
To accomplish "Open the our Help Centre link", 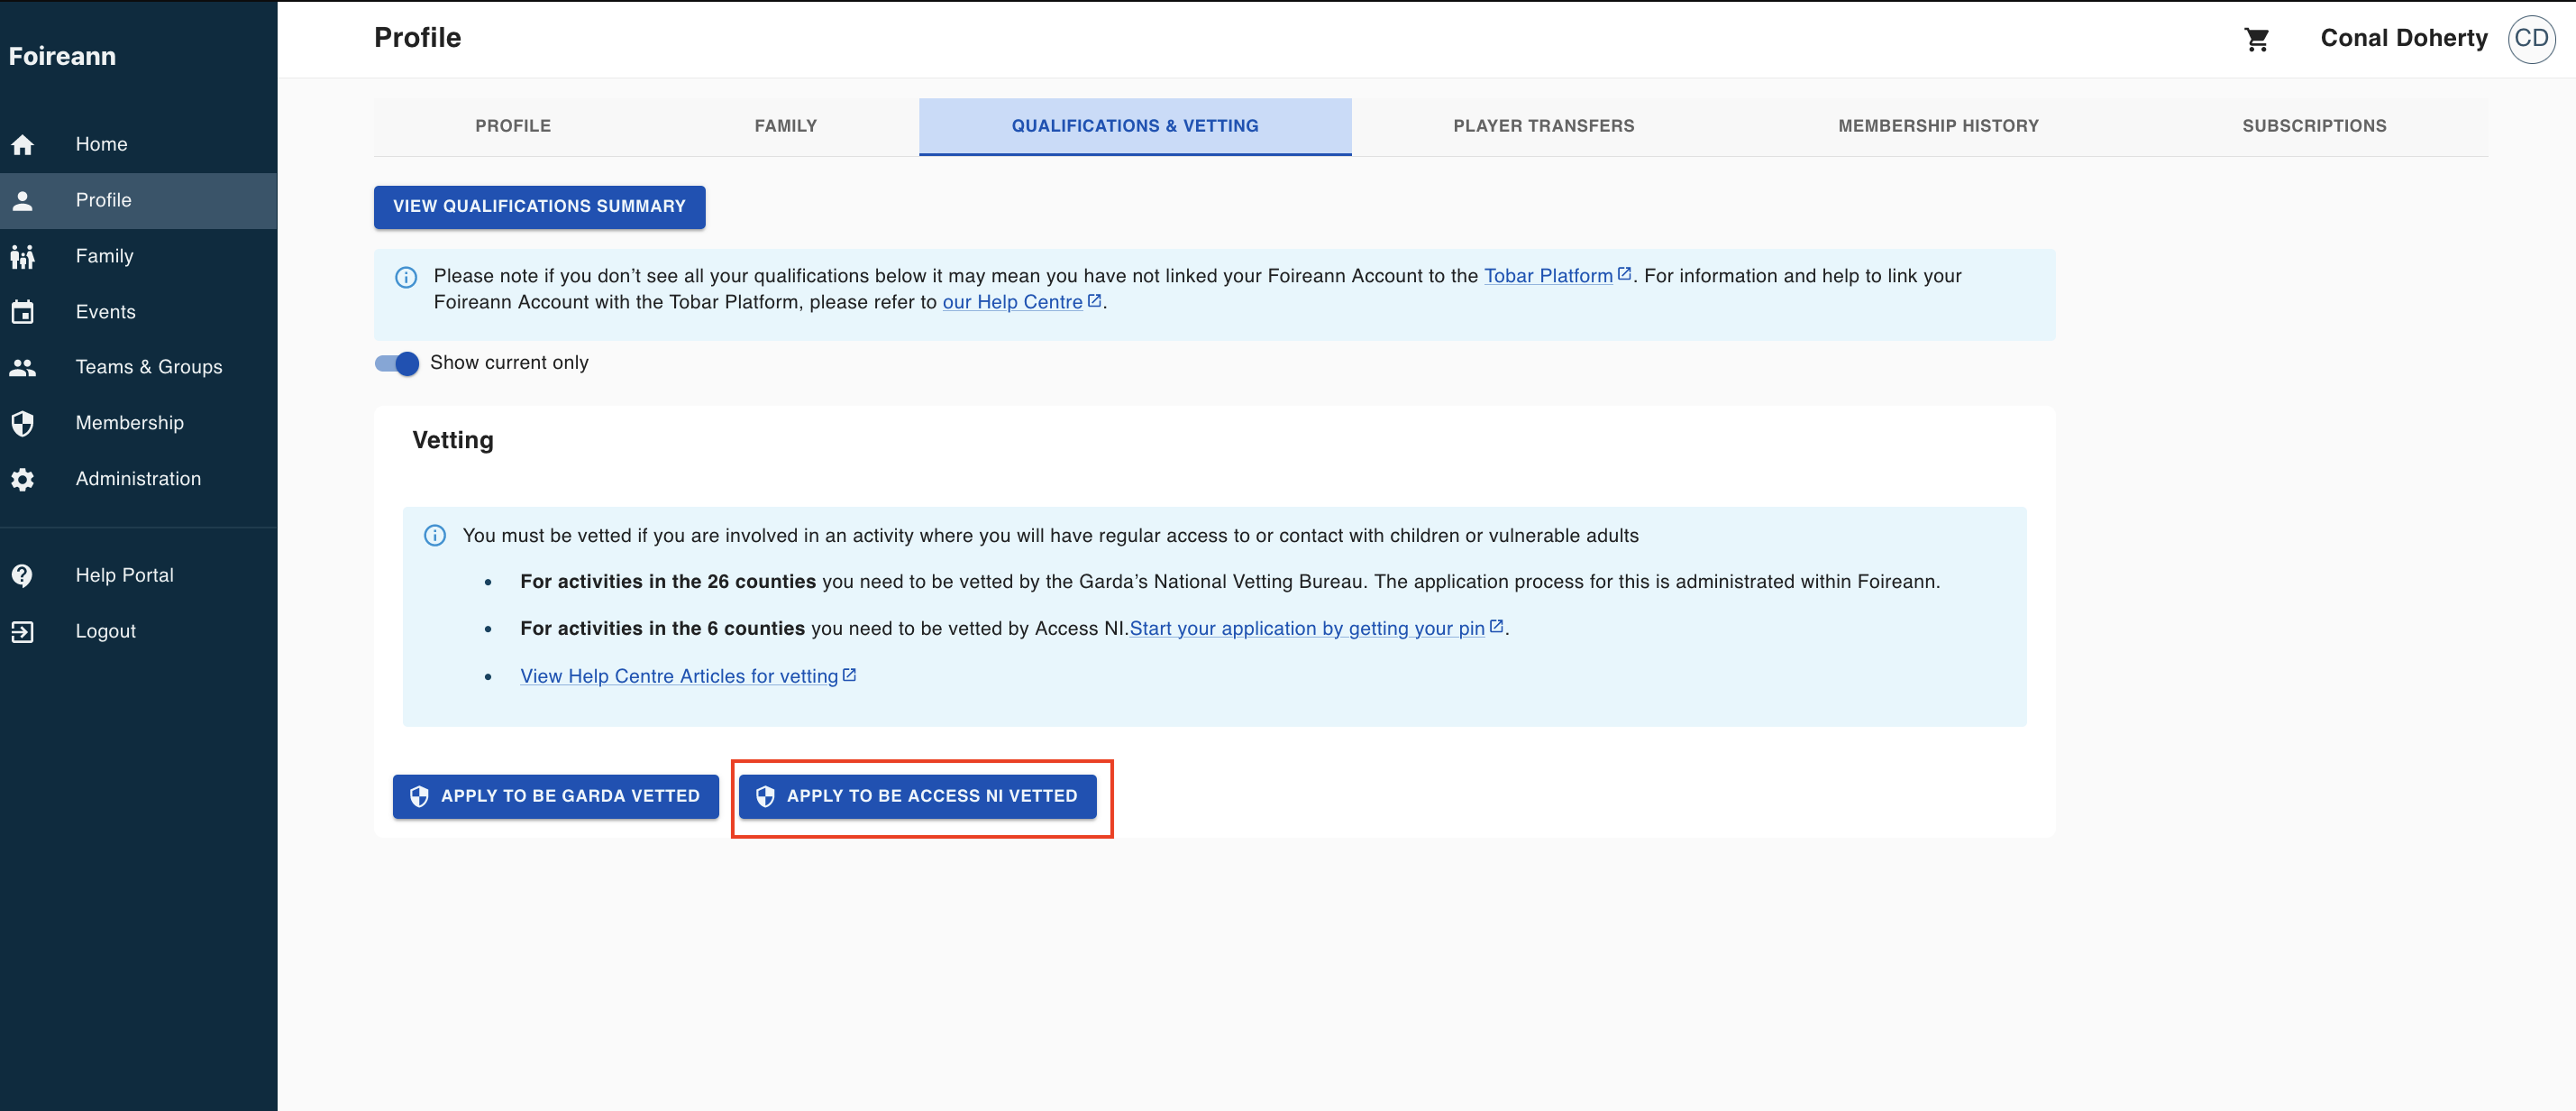I will coord(1012,302).
